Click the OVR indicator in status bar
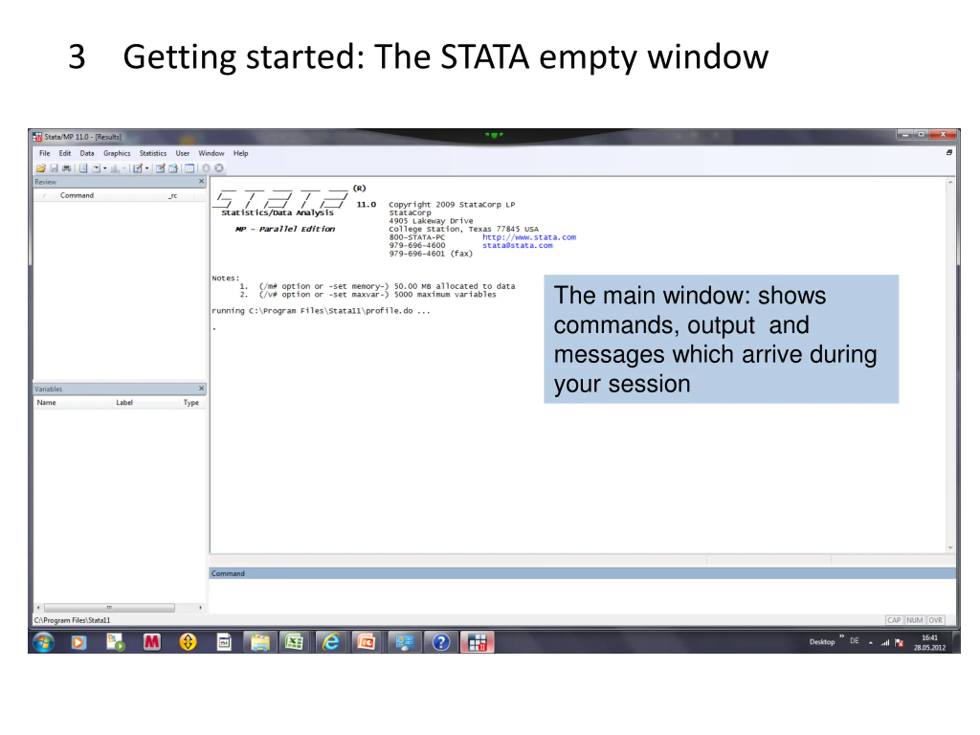The width and height of the screenshot is (980, 735). (x=935, y=620)
